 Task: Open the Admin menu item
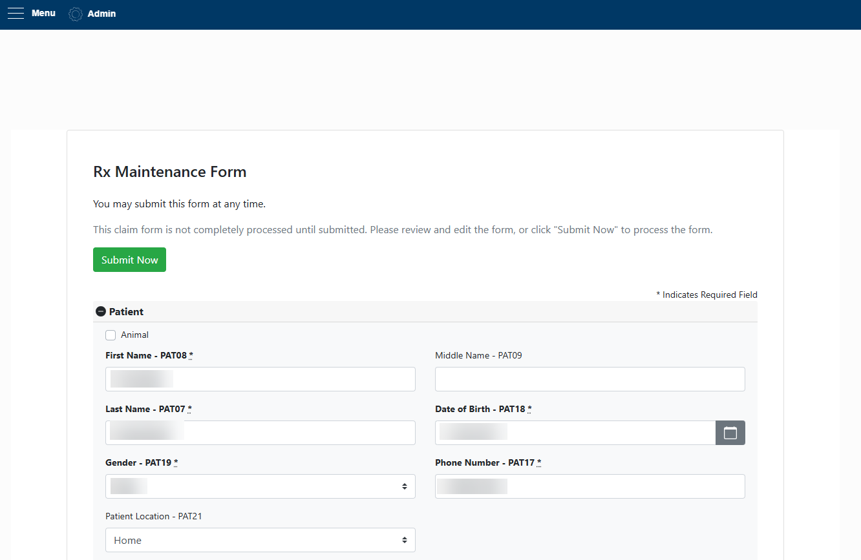tap(101, 14)
